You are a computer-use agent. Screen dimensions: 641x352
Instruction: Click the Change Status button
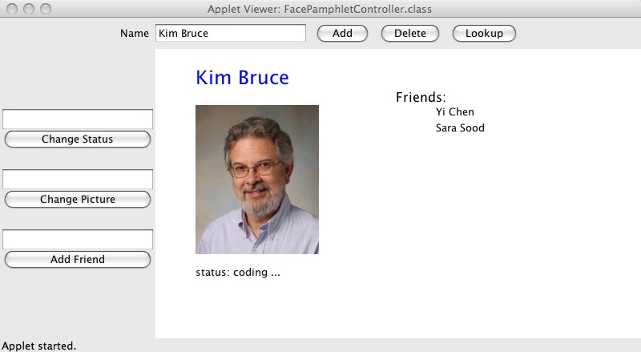point(78,139)
